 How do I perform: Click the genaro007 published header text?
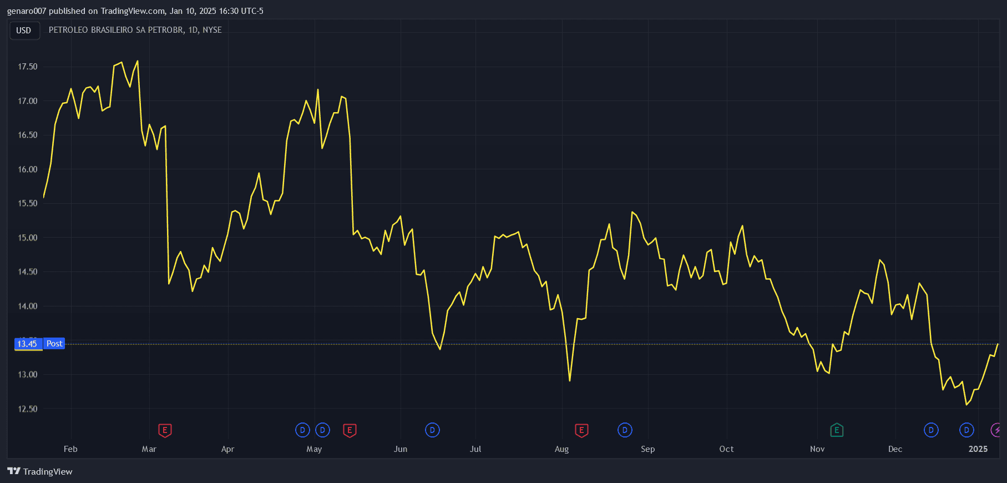click(135, 11)
